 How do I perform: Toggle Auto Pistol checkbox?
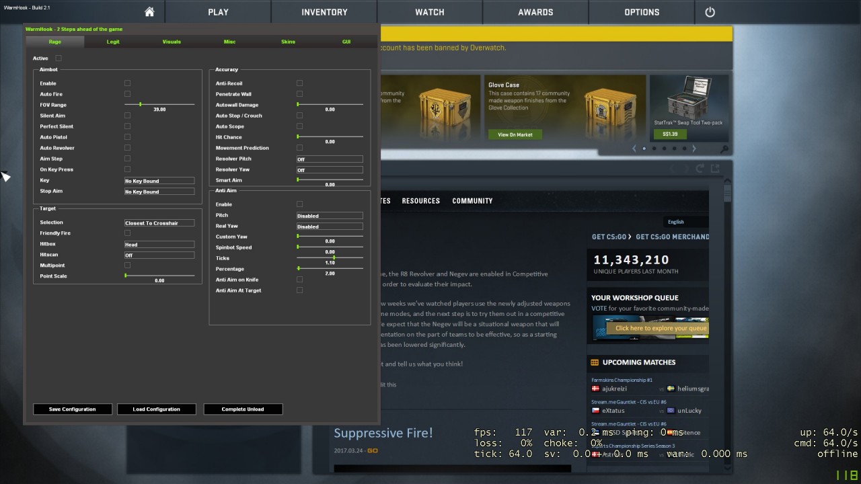[127, 137]
